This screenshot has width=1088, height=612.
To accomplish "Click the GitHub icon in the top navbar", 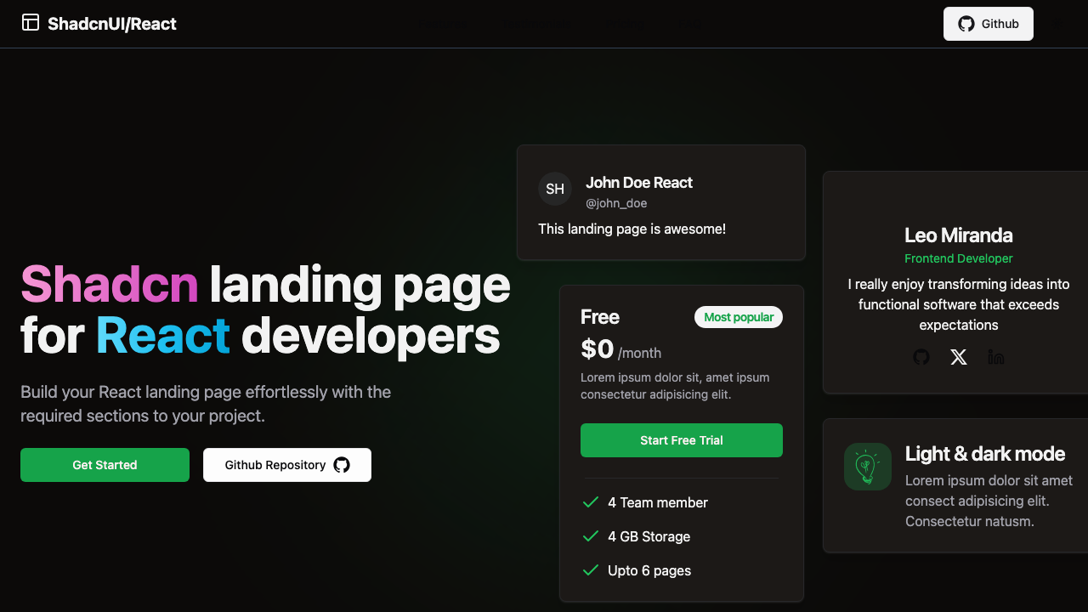I will 966,24.
